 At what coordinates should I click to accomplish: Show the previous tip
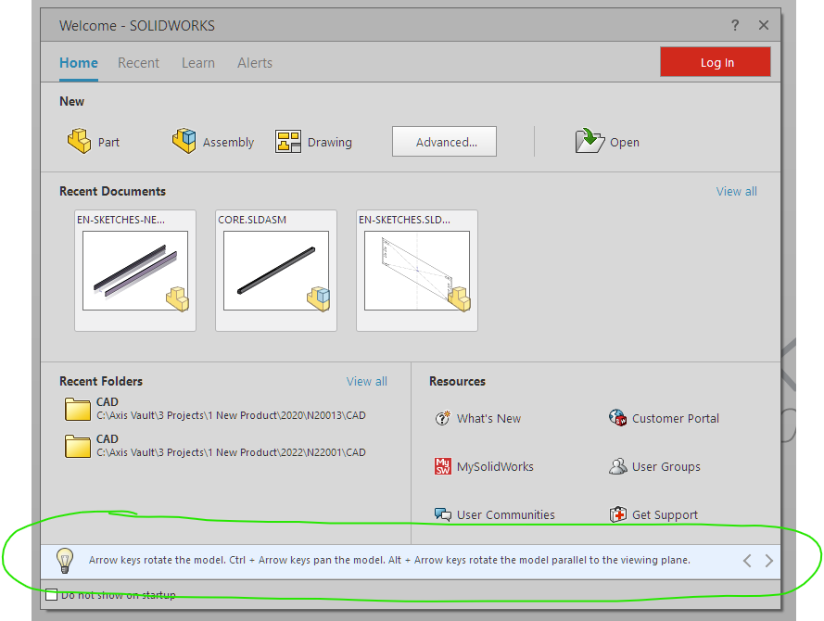[747, 561]
